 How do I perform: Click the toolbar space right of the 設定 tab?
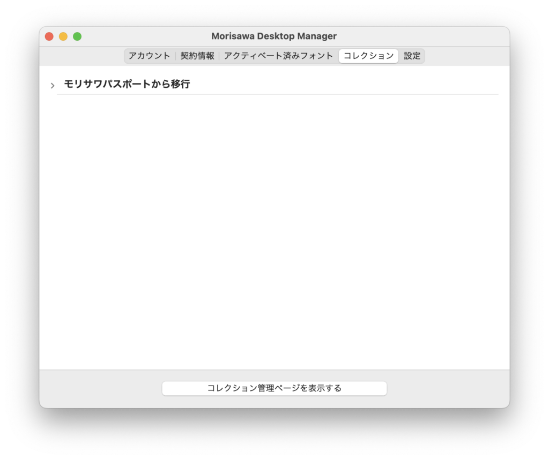(x=466, y=56)
